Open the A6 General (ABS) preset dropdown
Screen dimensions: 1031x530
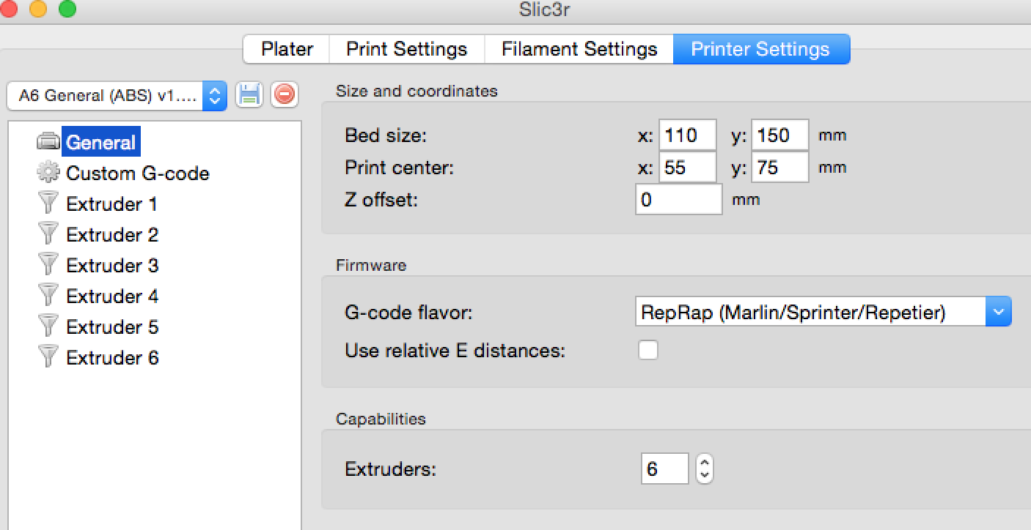click(x=117, y=95)
